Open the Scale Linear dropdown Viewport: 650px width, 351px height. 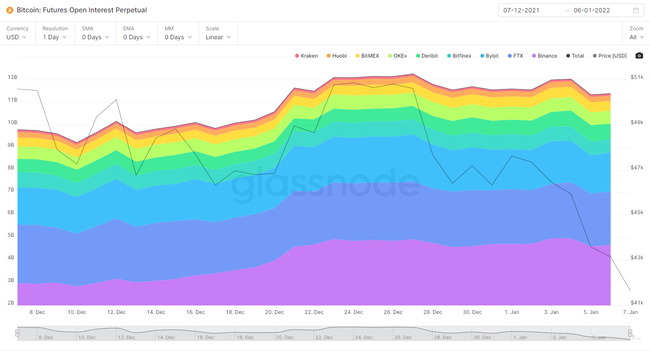218,37
